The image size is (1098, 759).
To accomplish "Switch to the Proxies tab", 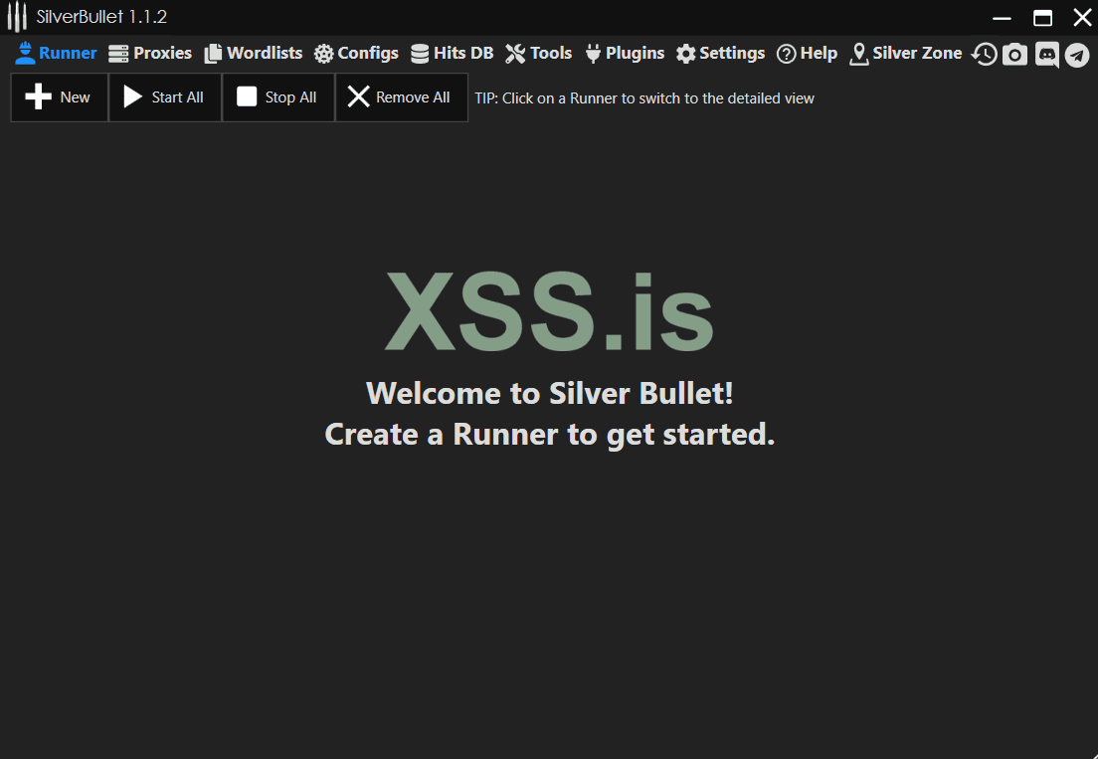I will point(150,53).
